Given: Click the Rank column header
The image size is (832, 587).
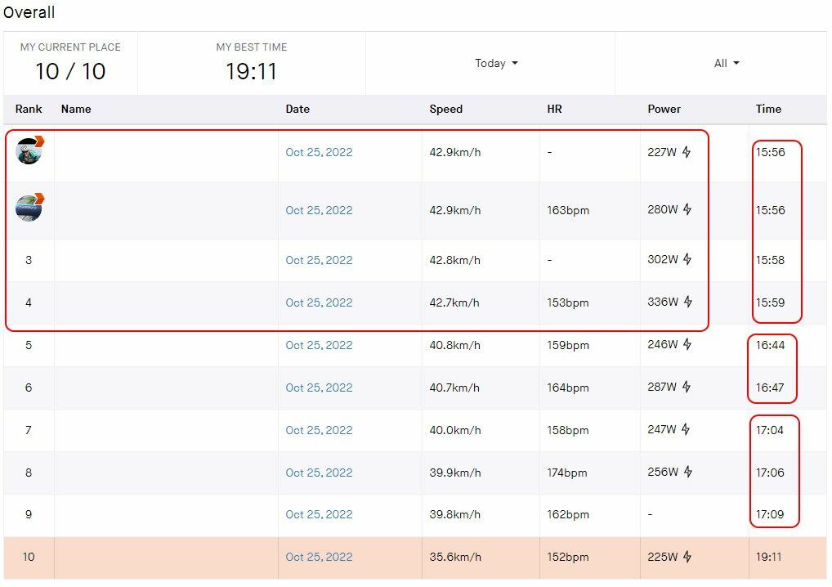Looking at the screenshot, I should pyautogui.click(x=29, y=109).
